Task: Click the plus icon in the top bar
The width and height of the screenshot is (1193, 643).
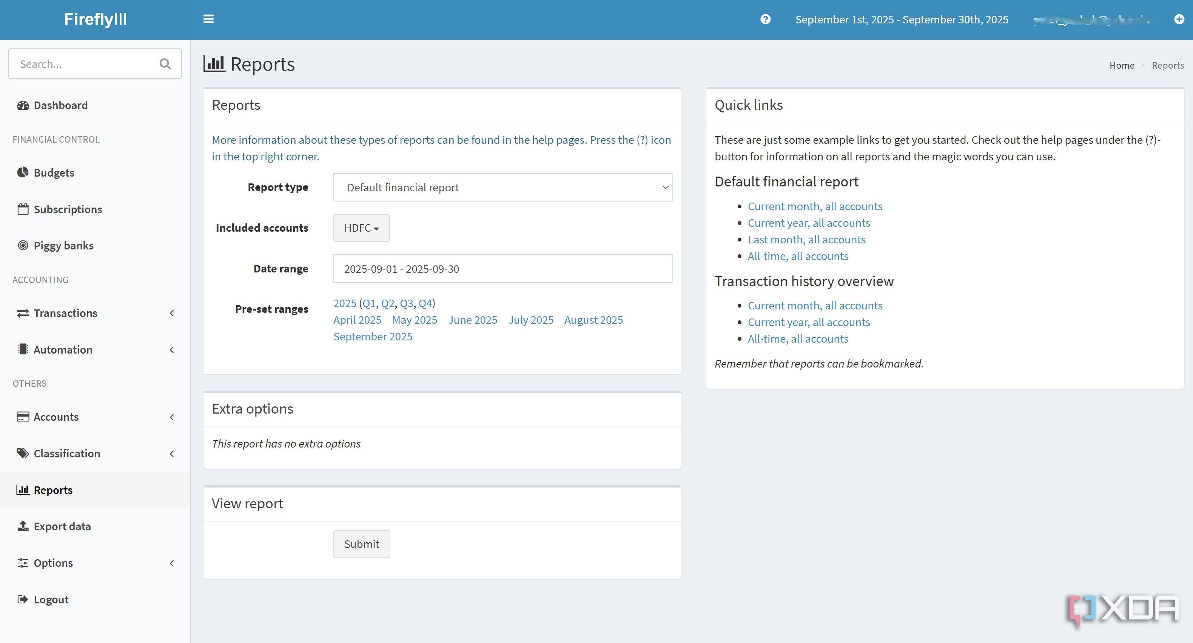Action: 1179,19
